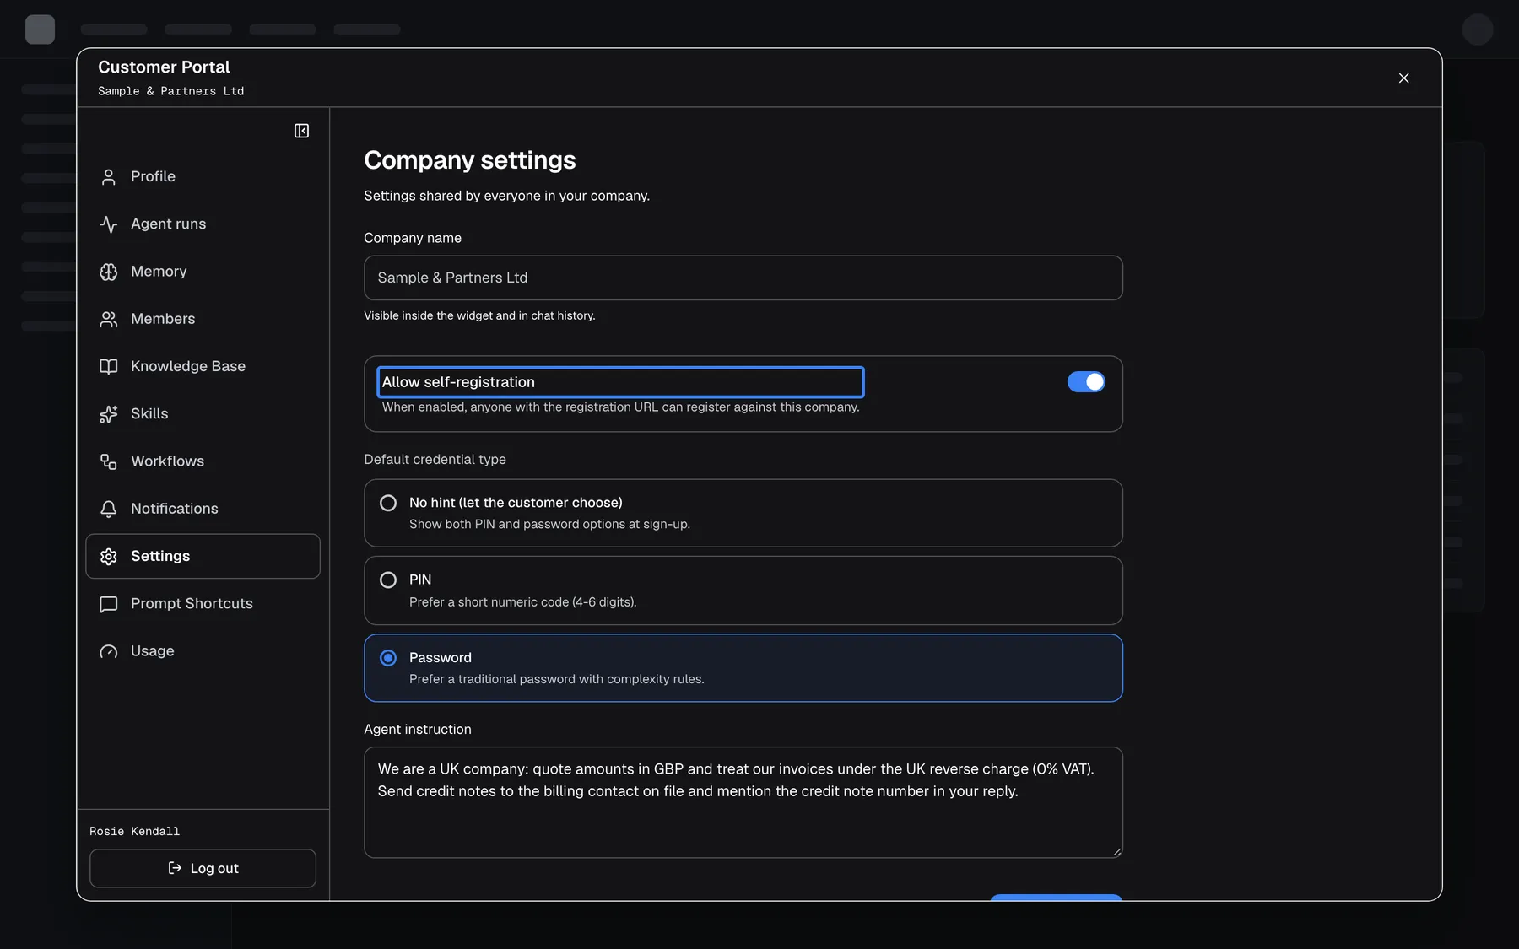Click the Settings gear icon
This screenshot has height=949, width=1519.
pyautogui.click(x=108, y=556)
